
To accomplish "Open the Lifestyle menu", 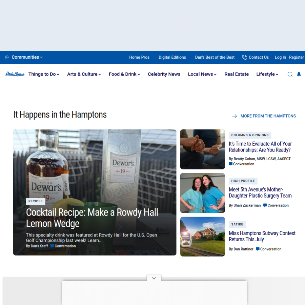I will pyautogui.click(x=265, y=74).
